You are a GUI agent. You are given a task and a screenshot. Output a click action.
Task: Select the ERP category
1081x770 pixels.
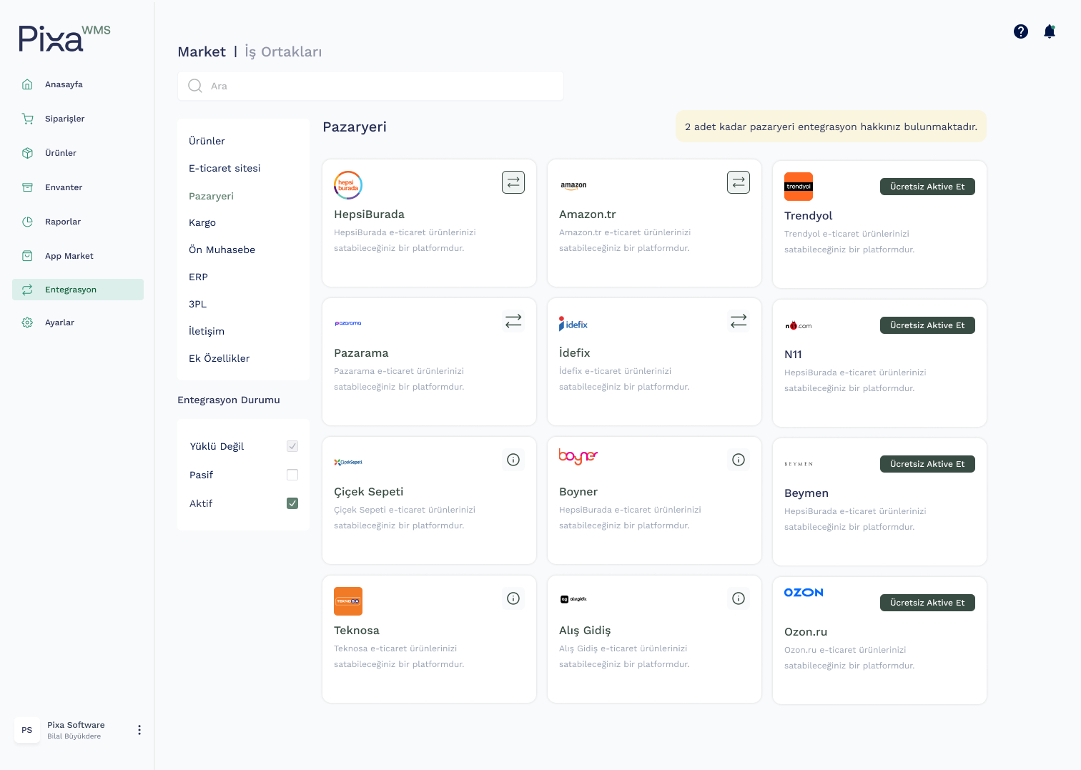click(198, 277)
